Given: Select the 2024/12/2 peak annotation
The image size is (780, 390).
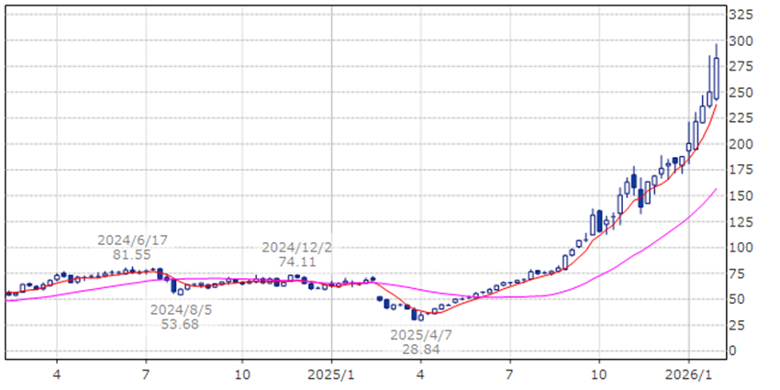Looking at the screenshot, I should click(x=297, y=248).
